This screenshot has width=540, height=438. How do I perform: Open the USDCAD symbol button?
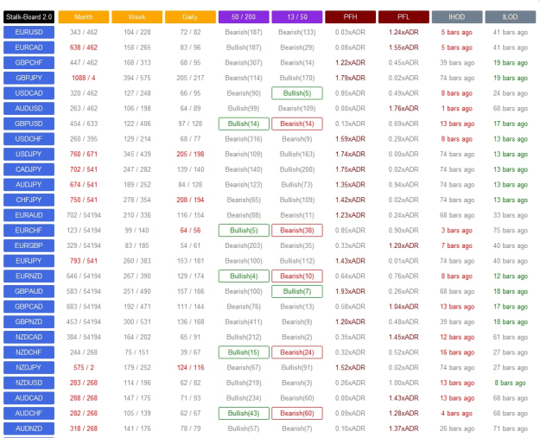click(x=29, y=93)
